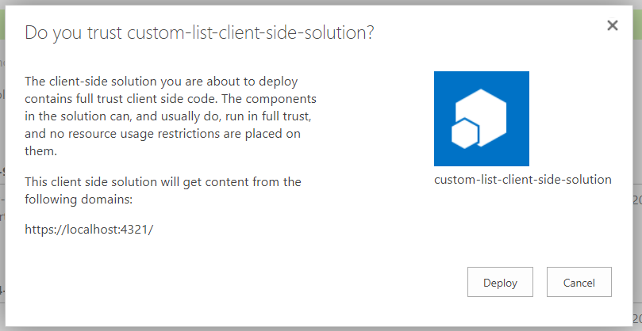Click dimmed page area right of dialog
This screenshot has width=642, height=331.
click(x=637, y=158)
